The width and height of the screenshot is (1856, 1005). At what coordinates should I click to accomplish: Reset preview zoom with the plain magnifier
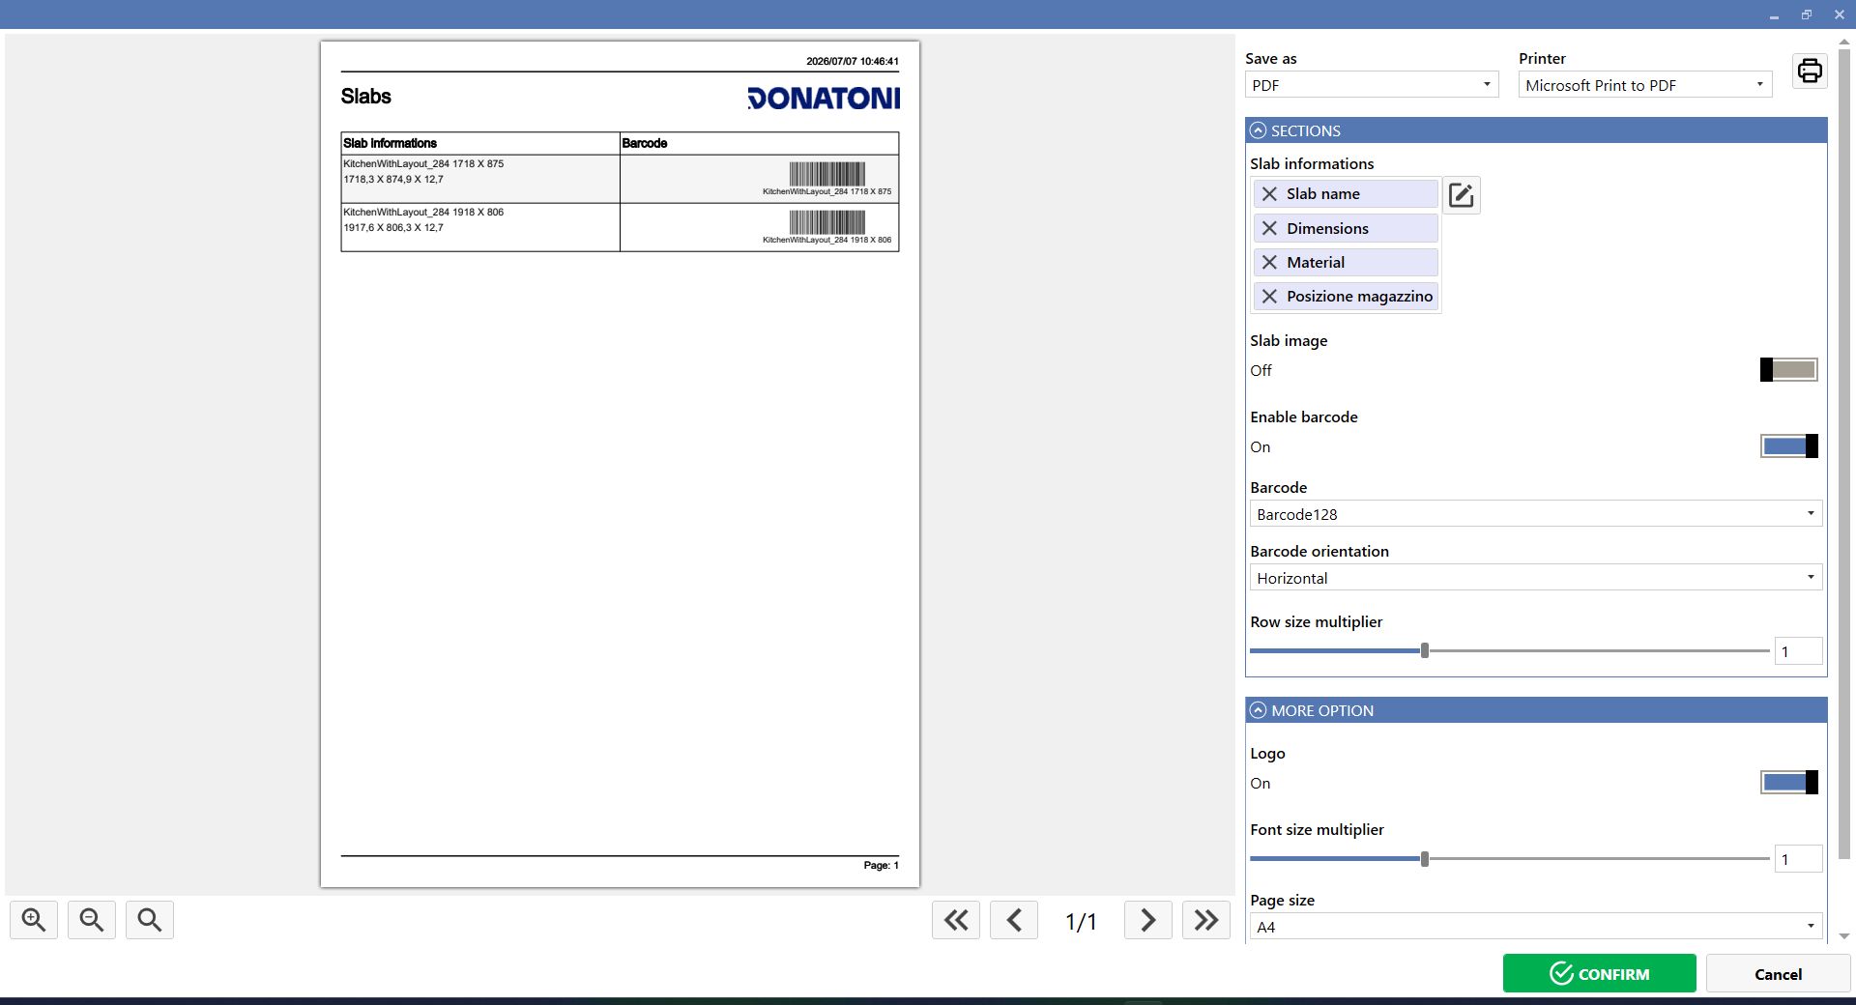point(150,920)
